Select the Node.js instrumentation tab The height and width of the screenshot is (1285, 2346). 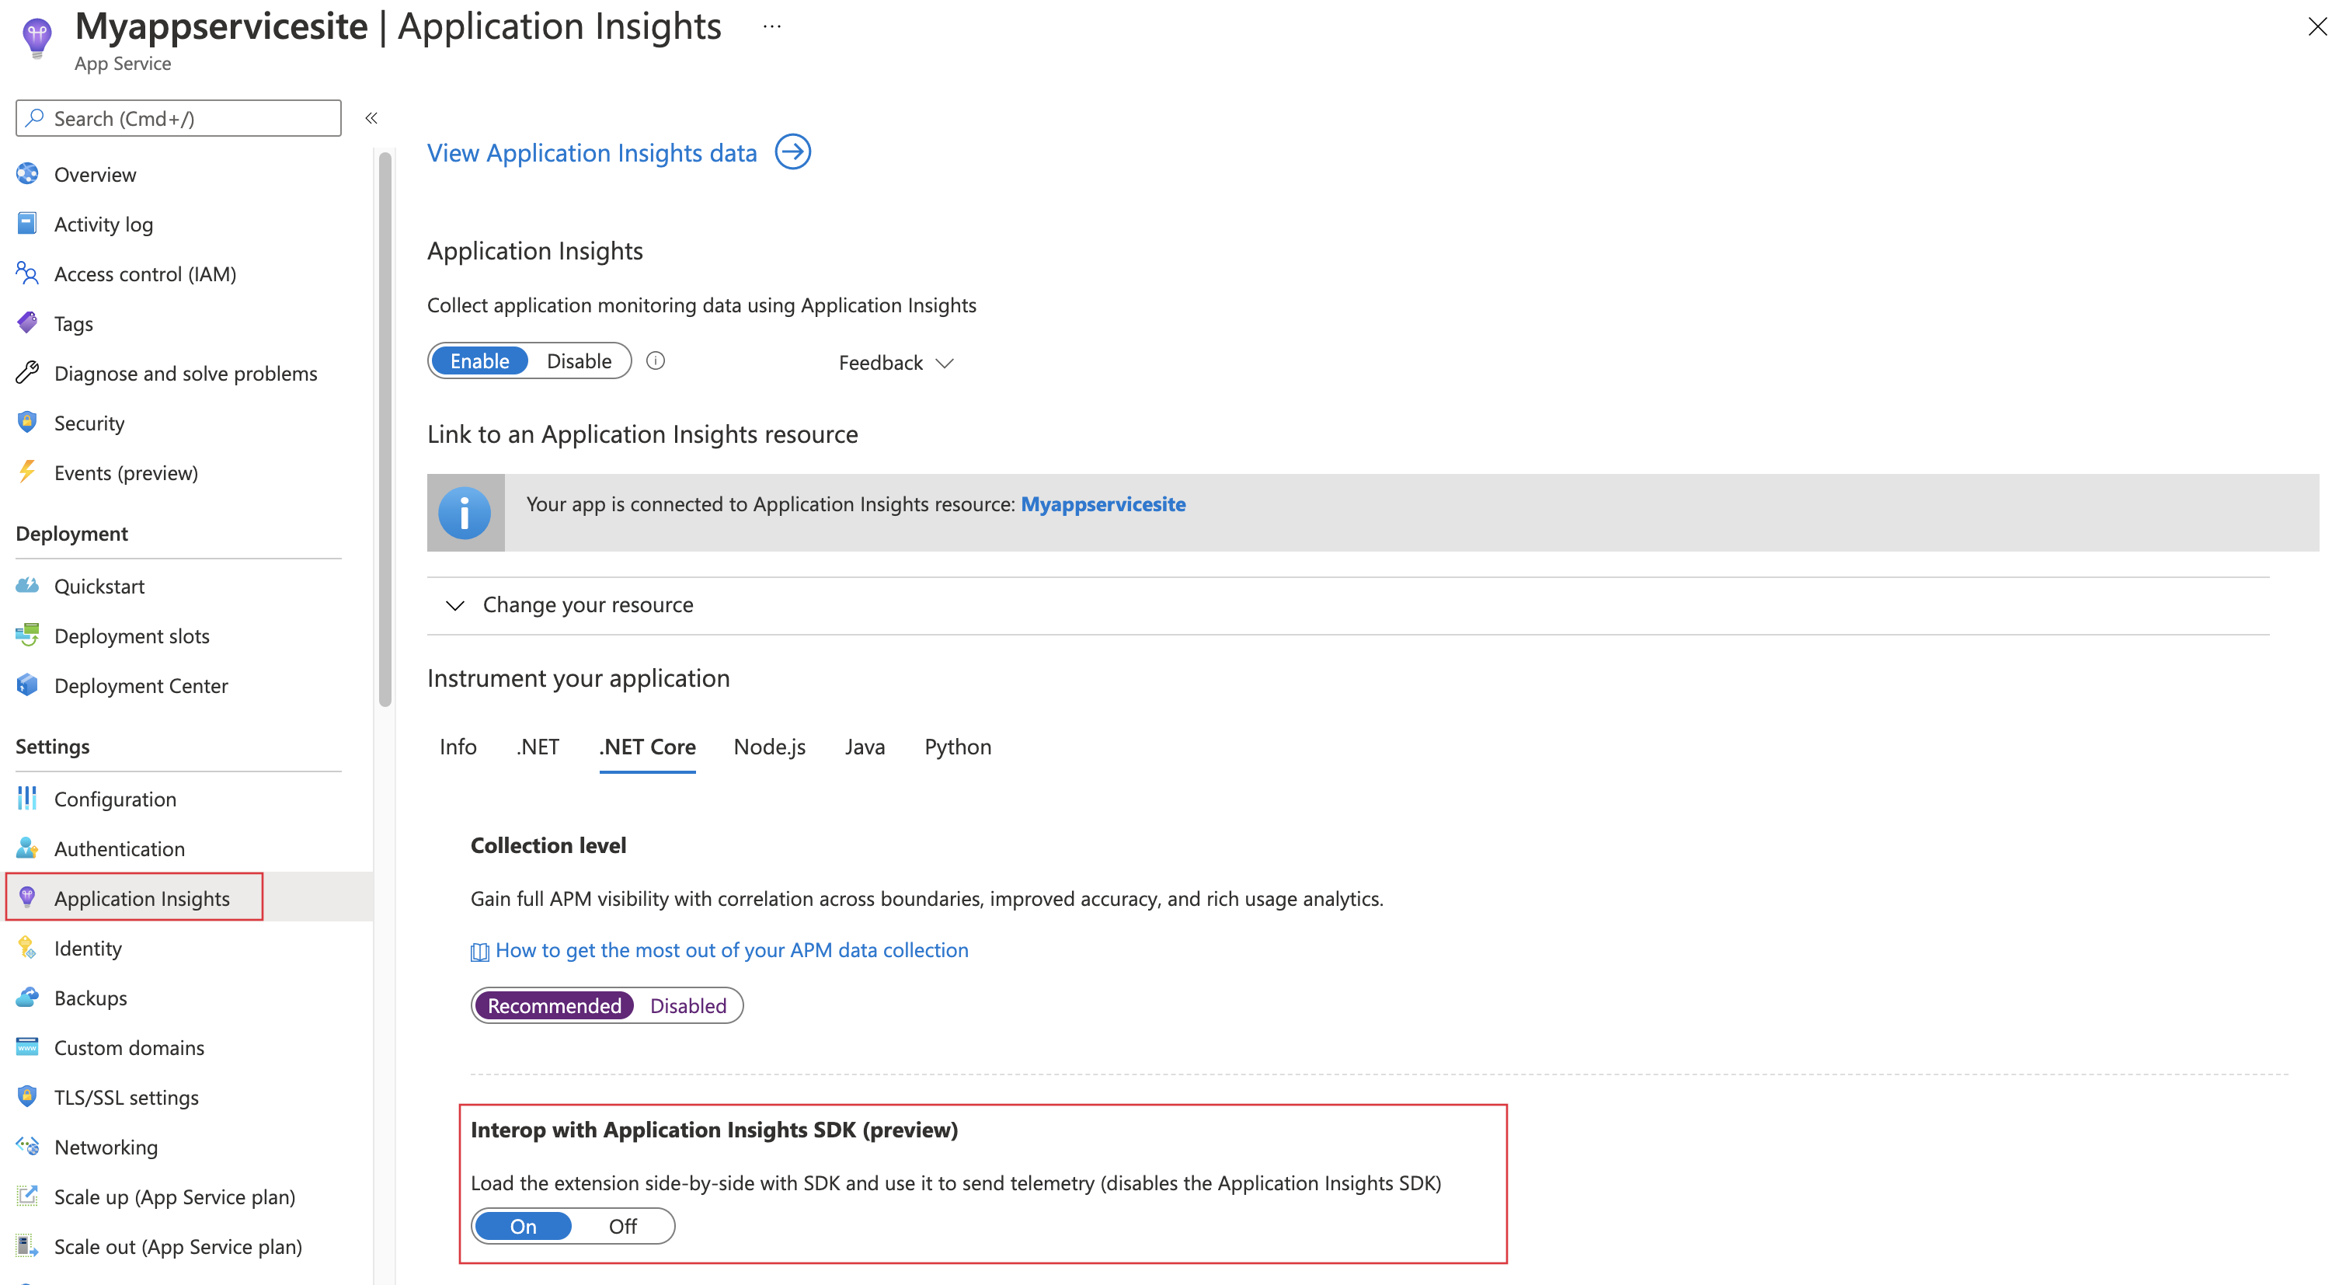click(769, 745)
